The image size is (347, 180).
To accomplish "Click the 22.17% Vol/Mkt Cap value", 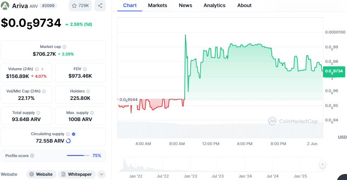I will (x=26, y=98).
